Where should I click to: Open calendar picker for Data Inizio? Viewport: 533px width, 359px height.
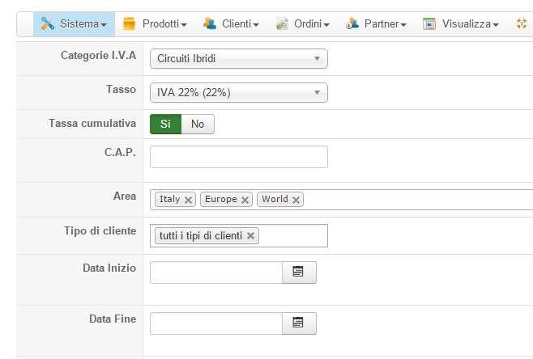298,272
